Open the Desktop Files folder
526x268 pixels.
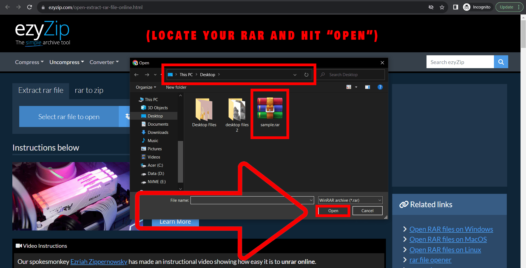click(x=204, y=109)
